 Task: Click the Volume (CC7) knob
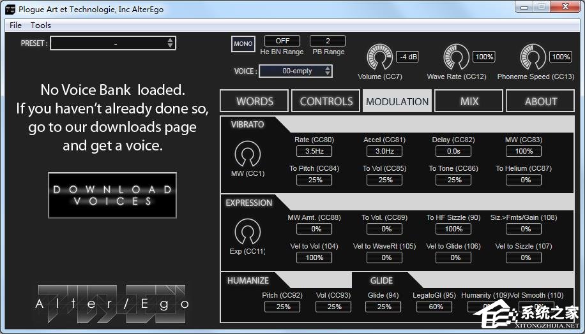[379, 59]
